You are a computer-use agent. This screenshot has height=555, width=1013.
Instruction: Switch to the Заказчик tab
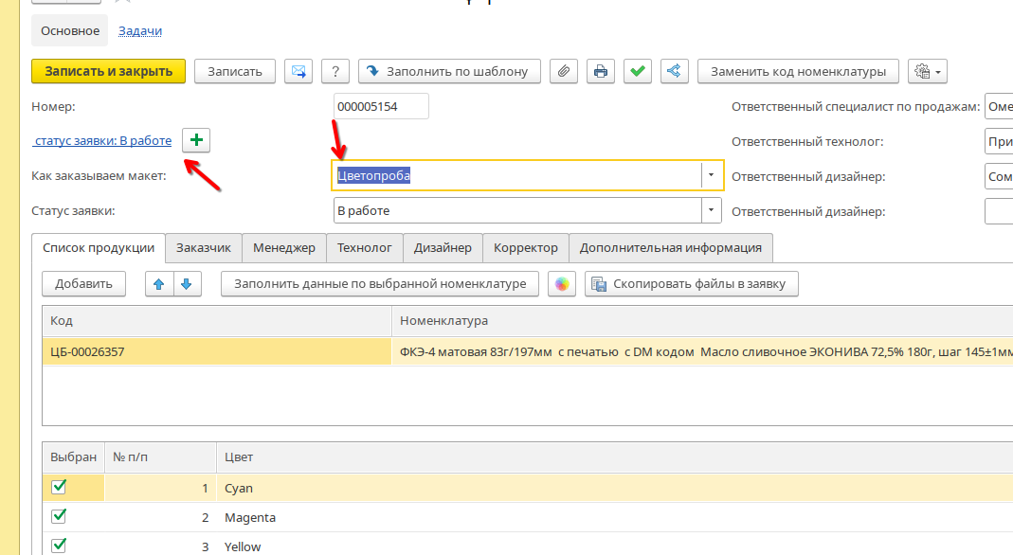pos(204,248)
